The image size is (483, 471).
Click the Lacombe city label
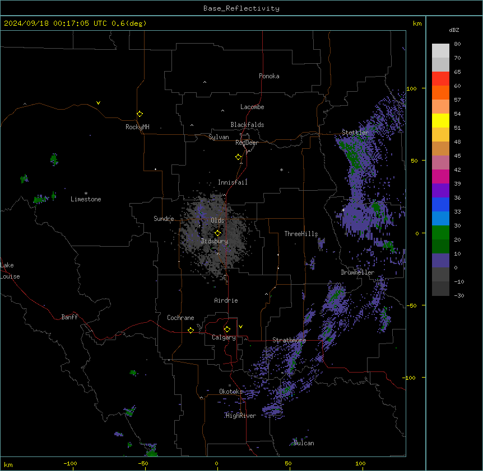tap(252, 107)
